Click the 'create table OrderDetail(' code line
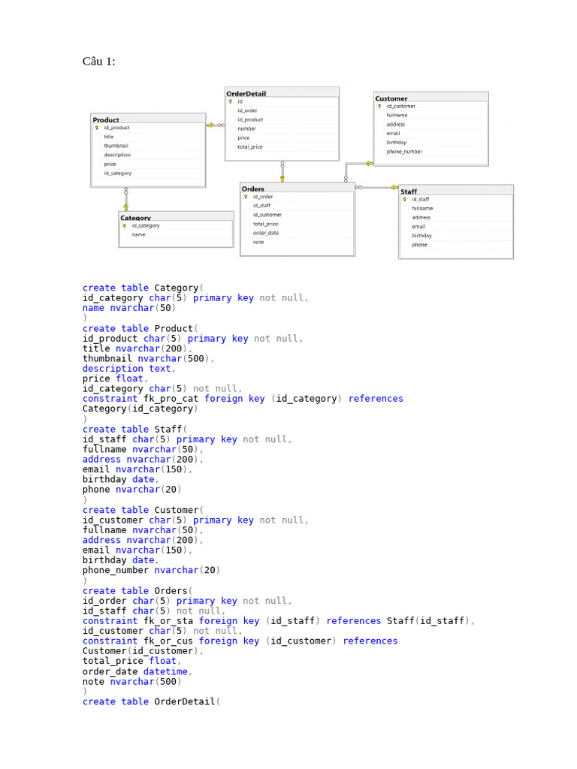Viewport: 577px width, 769px height. [151, 702]
